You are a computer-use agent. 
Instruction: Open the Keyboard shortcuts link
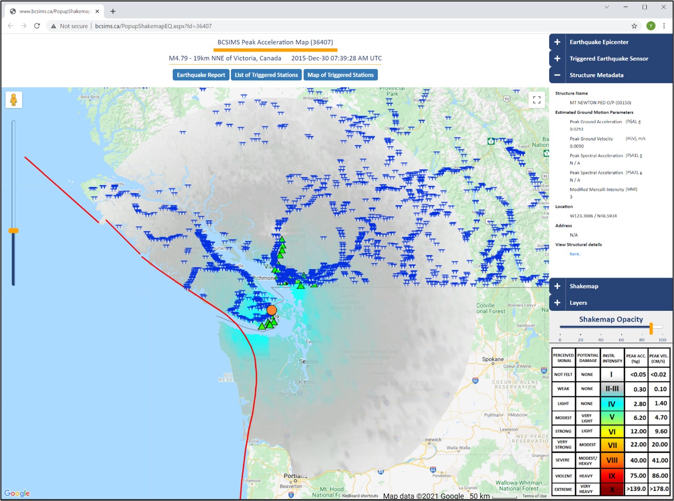tap(360, 496)
